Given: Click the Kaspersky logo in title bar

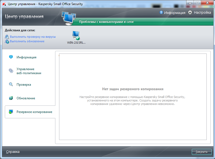Looking at the screenshot, I should coord(4,4).
